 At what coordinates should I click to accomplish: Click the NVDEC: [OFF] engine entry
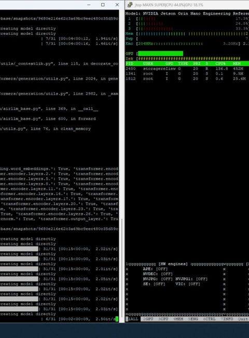[x=158, y=274]
